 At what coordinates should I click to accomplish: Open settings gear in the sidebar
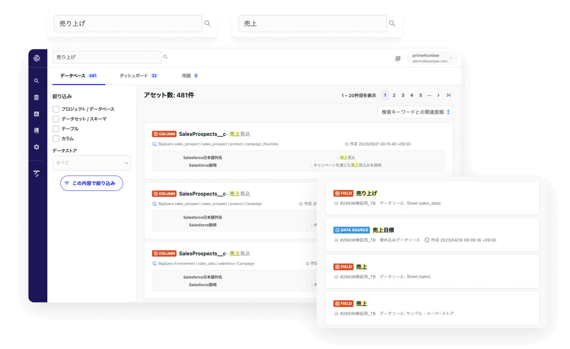click(x=37, y=147)
